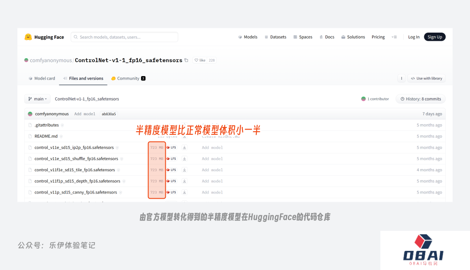Download the depth fp16 safetensors file
The image size is (470, 270).
[x=185, y=181]
